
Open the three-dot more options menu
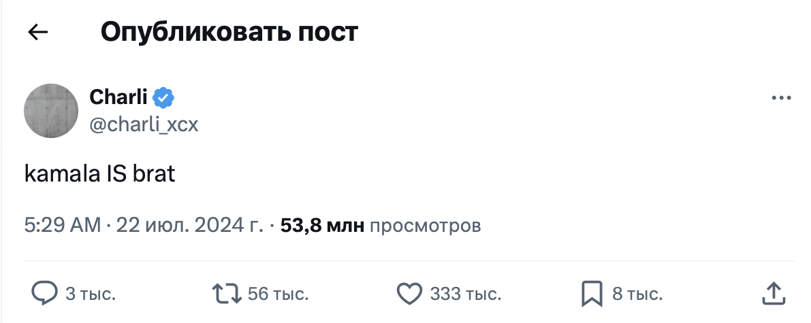click(782, 99)
